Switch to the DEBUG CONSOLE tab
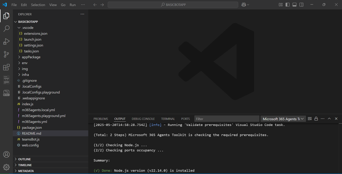This screenshot has height=174, width=342. click(143, 119)
